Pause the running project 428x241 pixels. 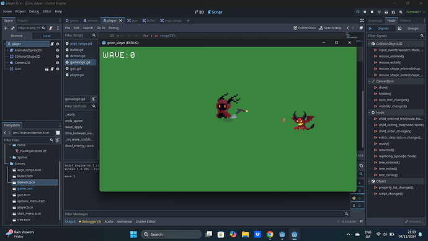point(365,12)
